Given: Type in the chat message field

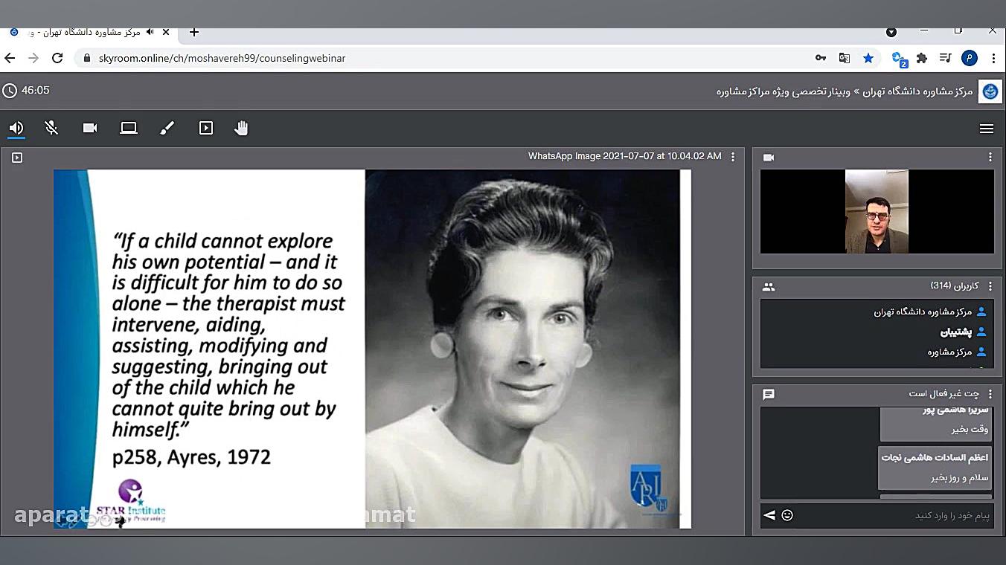Looking at the screenshot, I should [x=893, y=515].
